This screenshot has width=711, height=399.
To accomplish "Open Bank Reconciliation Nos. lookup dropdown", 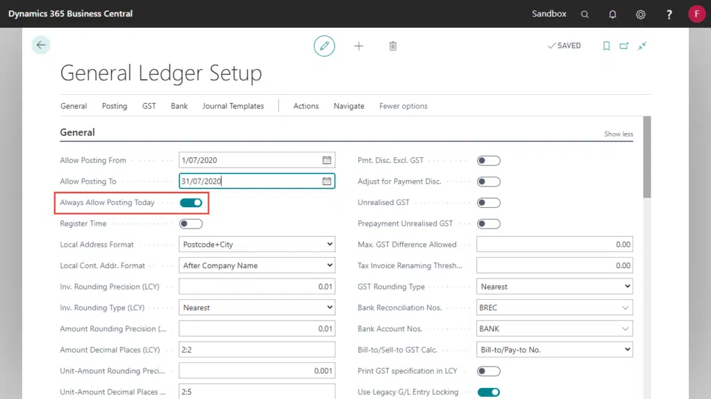I will tap(626, 308).
